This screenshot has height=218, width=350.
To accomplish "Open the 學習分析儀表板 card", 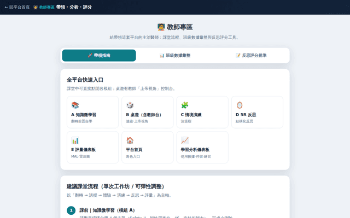I will (x=202, y=147).
